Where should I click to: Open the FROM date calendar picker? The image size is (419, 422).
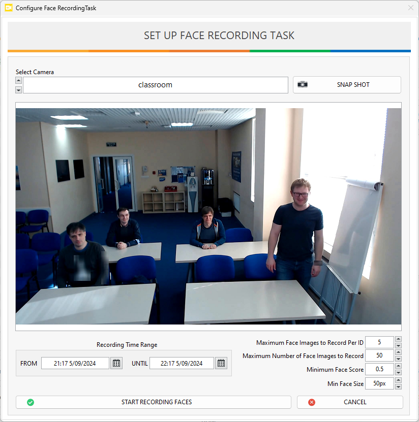click(x=116, y=363)
